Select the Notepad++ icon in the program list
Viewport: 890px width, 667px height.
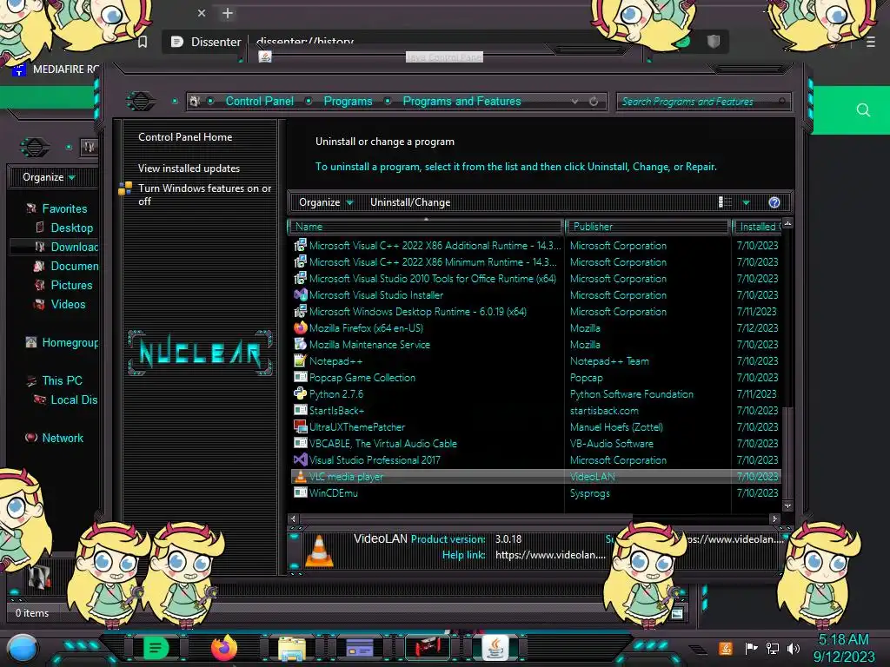click(x=300, y=360)
